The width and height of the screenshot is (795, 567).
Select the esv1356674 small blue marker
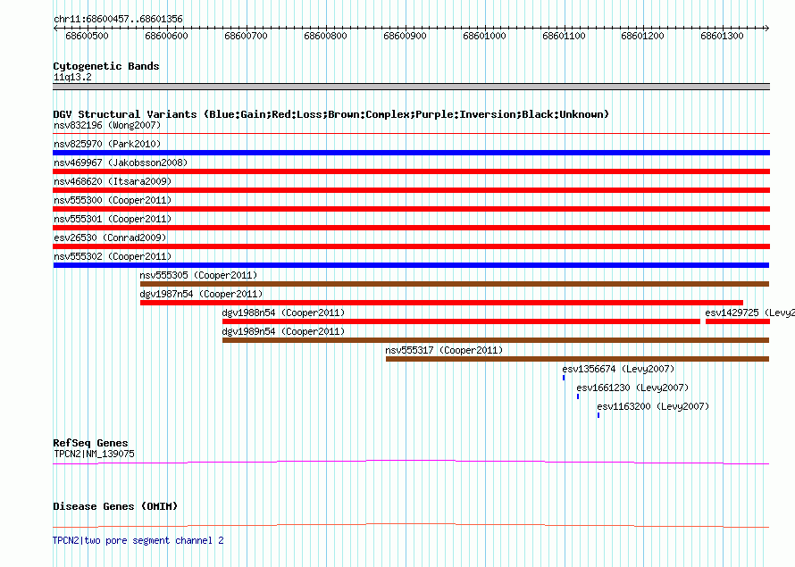coord(564,378)
